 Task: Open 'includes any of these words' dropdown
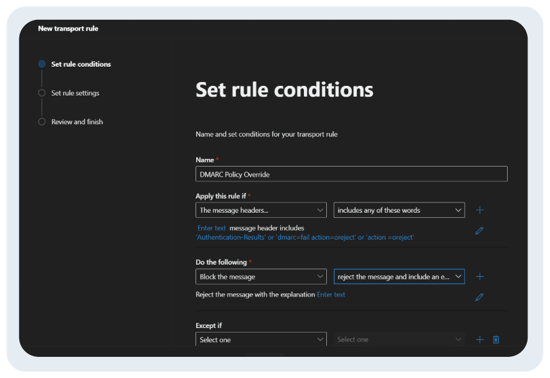[399, 210]
